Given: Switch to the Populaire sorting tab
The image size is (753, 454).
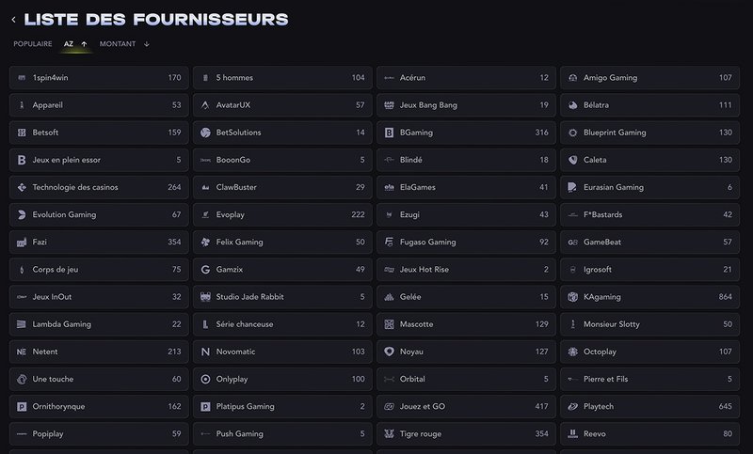Looking at the screenshot, I should click(33, 44).
